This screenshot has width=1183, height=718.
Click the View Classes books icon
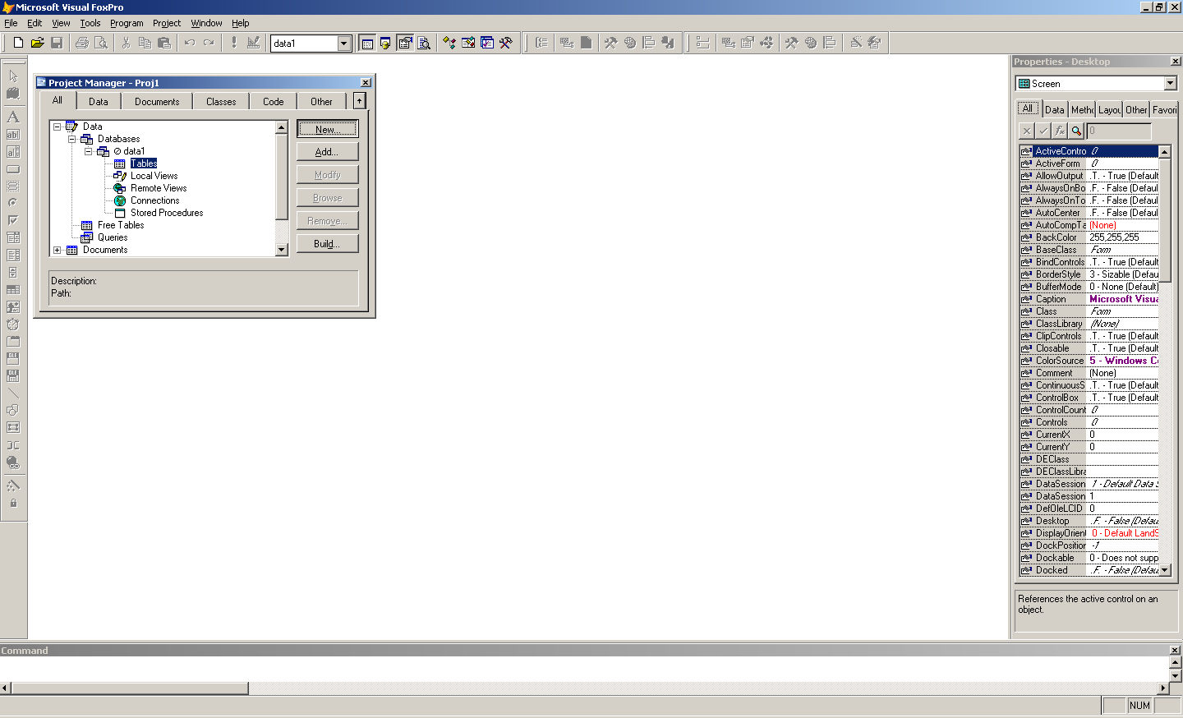click(13, 94)
